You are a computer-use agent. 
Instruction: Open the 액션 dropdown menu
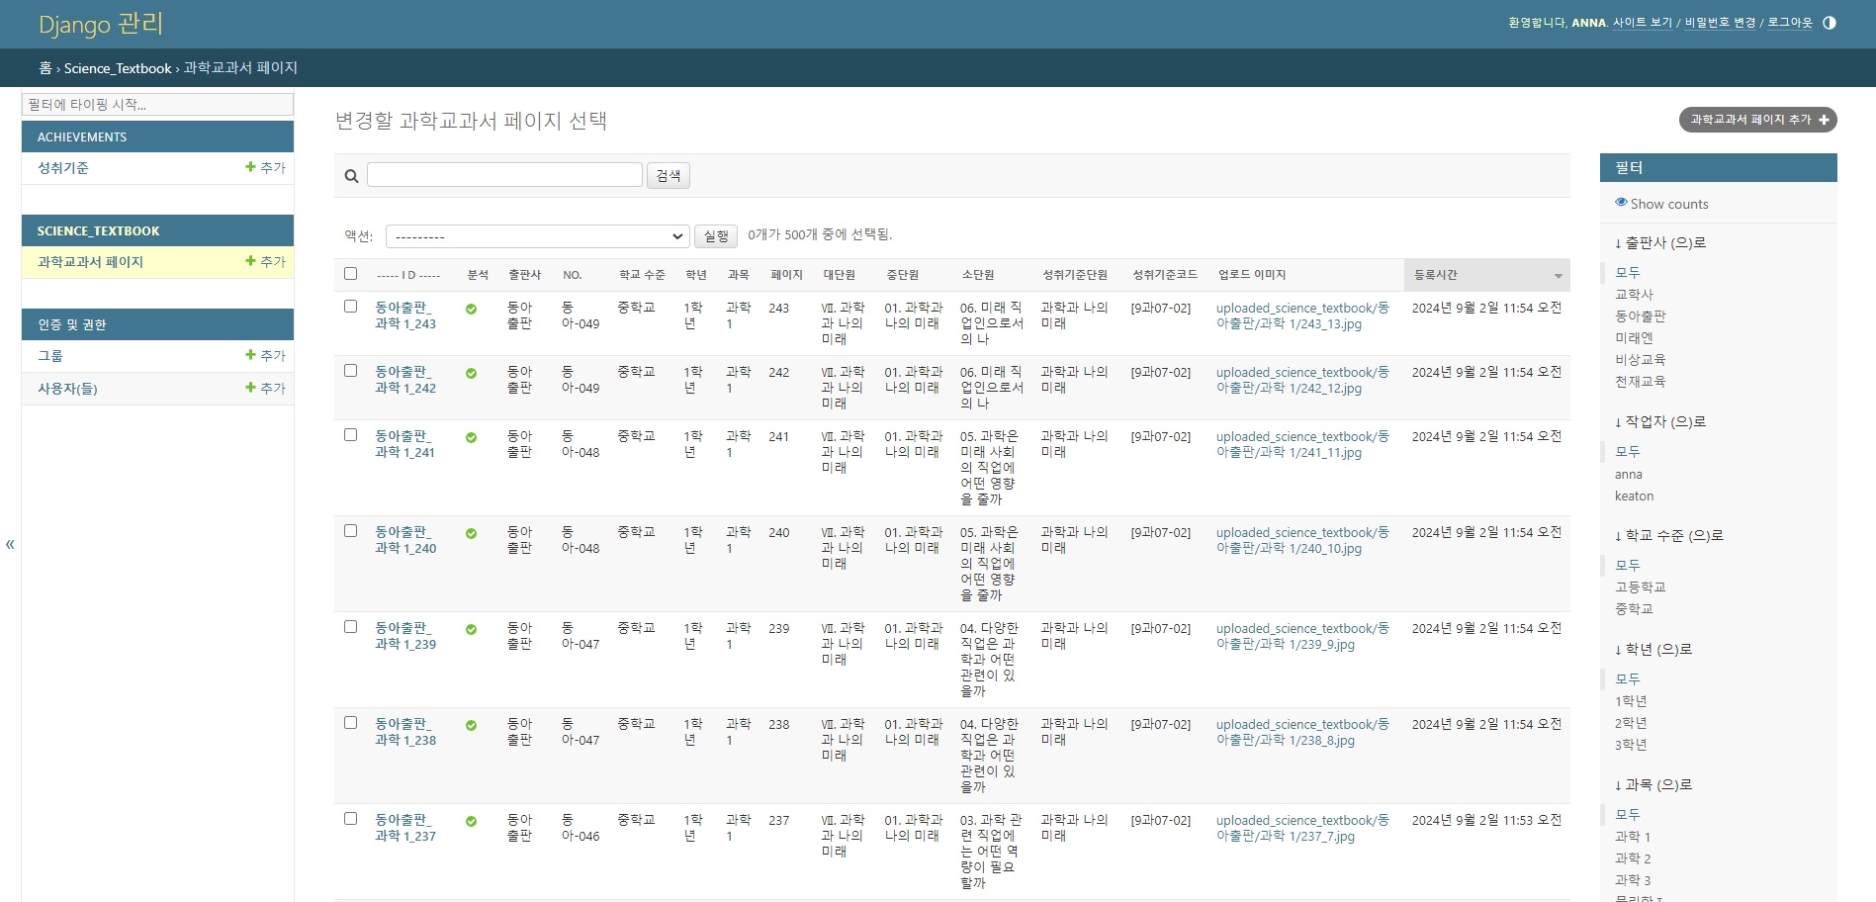tap(537, 236)
